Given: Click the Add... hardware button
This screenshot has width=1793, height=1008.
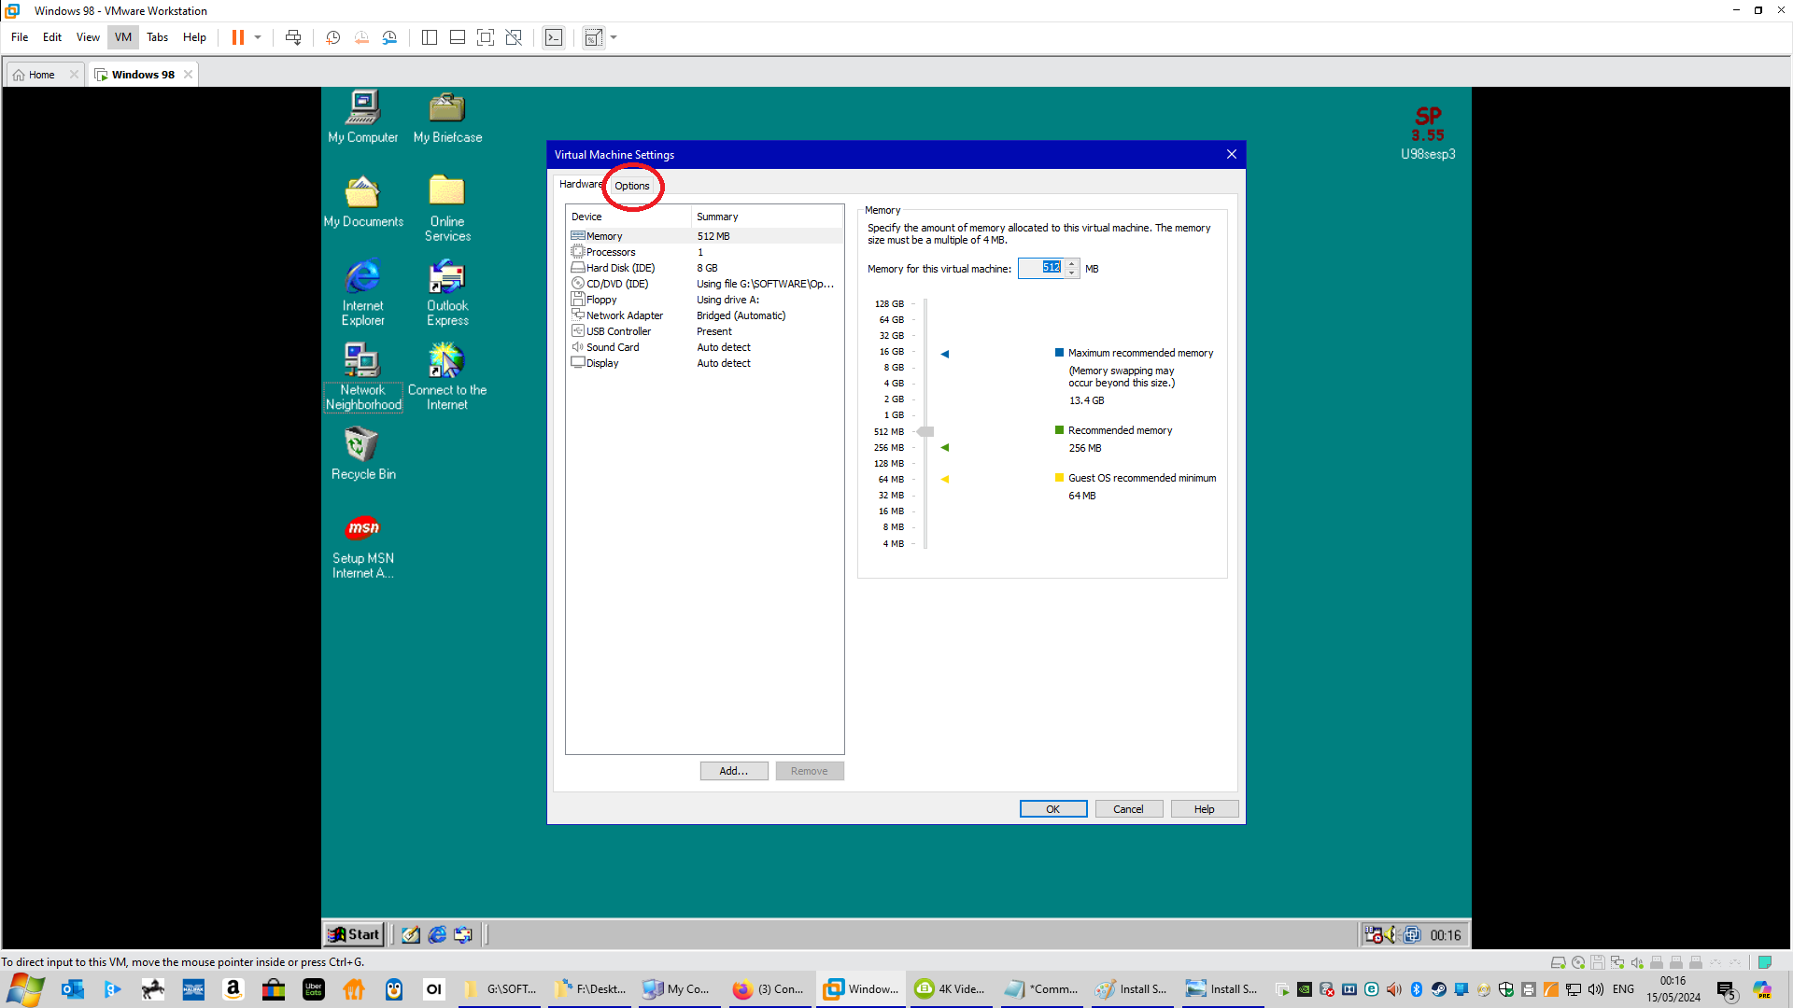Looking at the screenshot, I should click(x=734, y=771).
